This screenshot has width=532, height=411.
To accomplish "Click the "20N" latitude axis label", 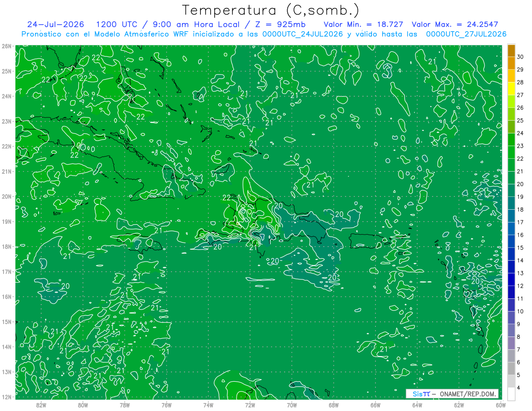I will pos(7,196).
